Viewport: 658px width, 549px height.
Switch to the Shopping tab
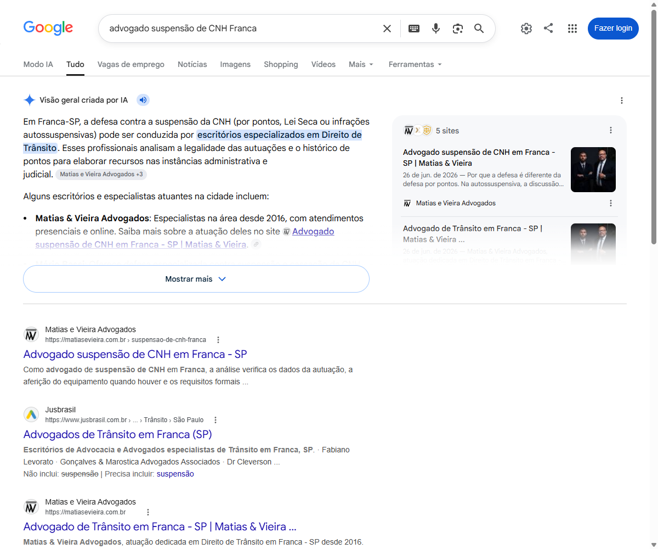tap(281, 64)
